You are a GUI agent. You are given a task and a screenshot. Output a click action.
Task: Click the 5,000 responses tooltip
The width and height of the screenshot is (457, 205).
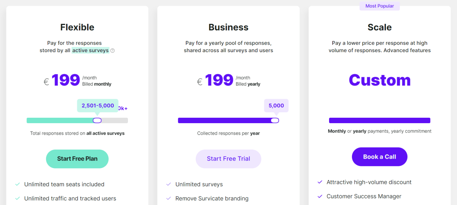(x=276, y=106)
